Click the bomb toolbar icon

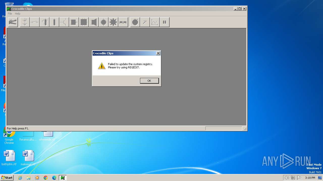(x=135, y=22)
